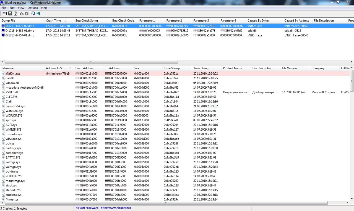Select the partmgr.sys driver row
This screenshot has width=354, height=211.
point(175,148)
